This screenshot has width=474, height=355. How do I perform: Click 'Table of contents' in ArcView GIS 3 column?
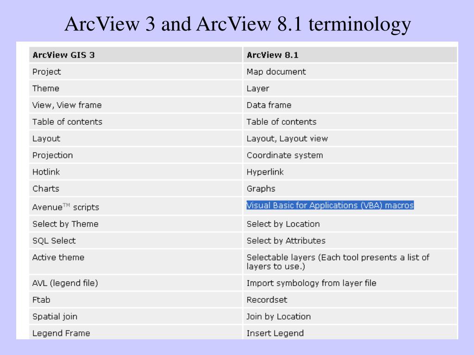(x=136, y=122)
